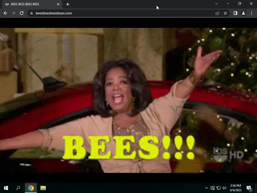This screenshot has width=257, height=193.
Task: Show hidden system tray icons
Action: [x=207, y=188]
